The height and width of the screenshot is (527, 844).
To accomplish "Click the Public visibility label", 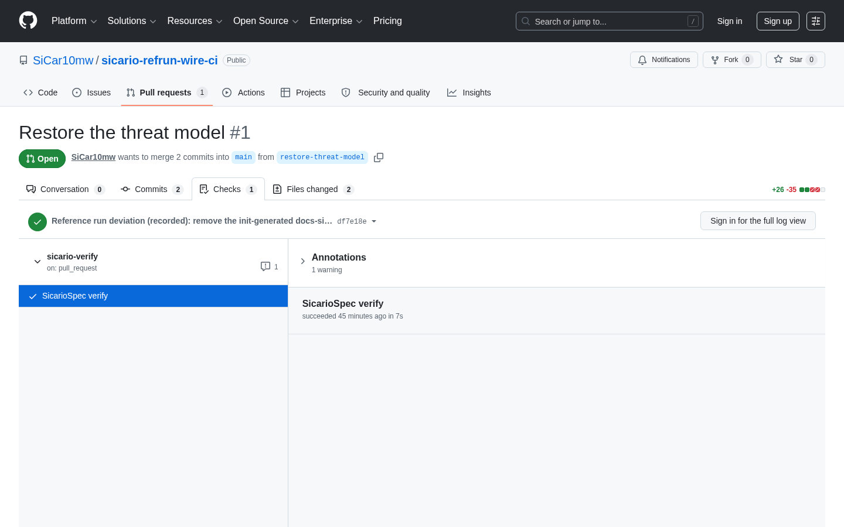I will tap(236, 60).
